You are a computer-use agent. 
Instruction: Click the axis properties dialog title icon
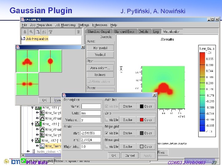(64, 95)
